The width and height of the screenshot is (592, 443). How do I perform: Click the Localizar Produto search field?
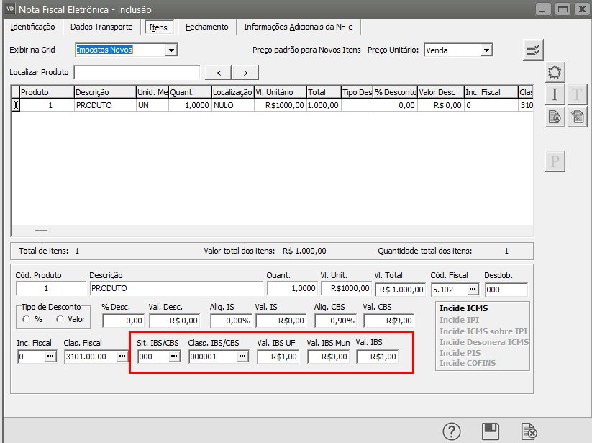click(x=137, y=72)
